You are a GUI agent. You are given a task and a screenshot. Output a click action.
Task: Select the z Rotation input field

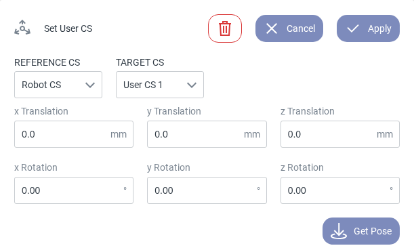340,190
